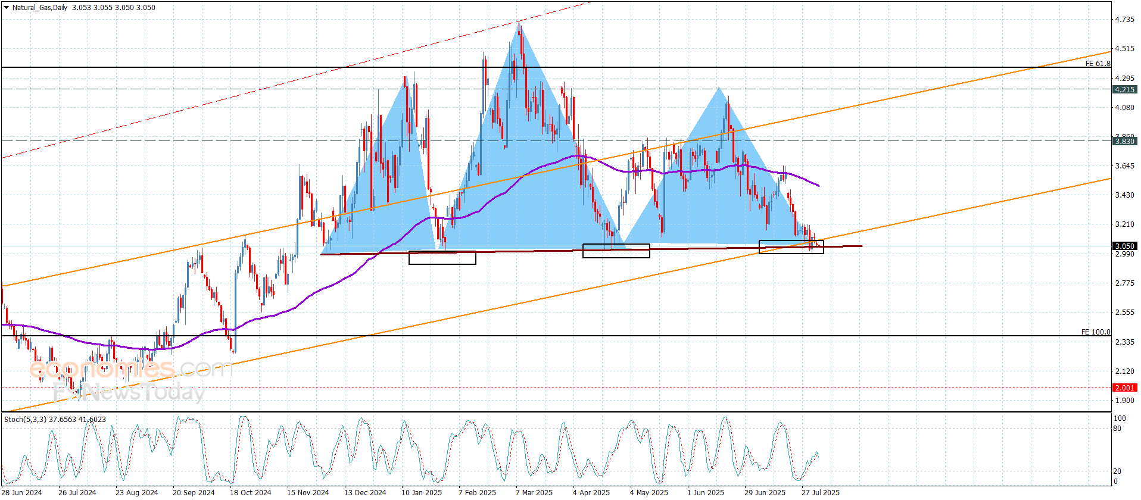1141x500 pixels.
Task: Click the 20 Sep 2024 date label
Action: pyautogui.click(x=194, y=492)
